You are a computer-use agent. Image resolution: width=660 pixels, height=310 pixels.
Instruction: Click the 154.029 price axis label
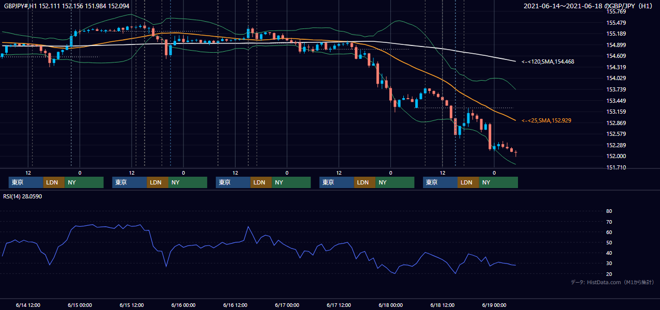click(x=616, y=78)
